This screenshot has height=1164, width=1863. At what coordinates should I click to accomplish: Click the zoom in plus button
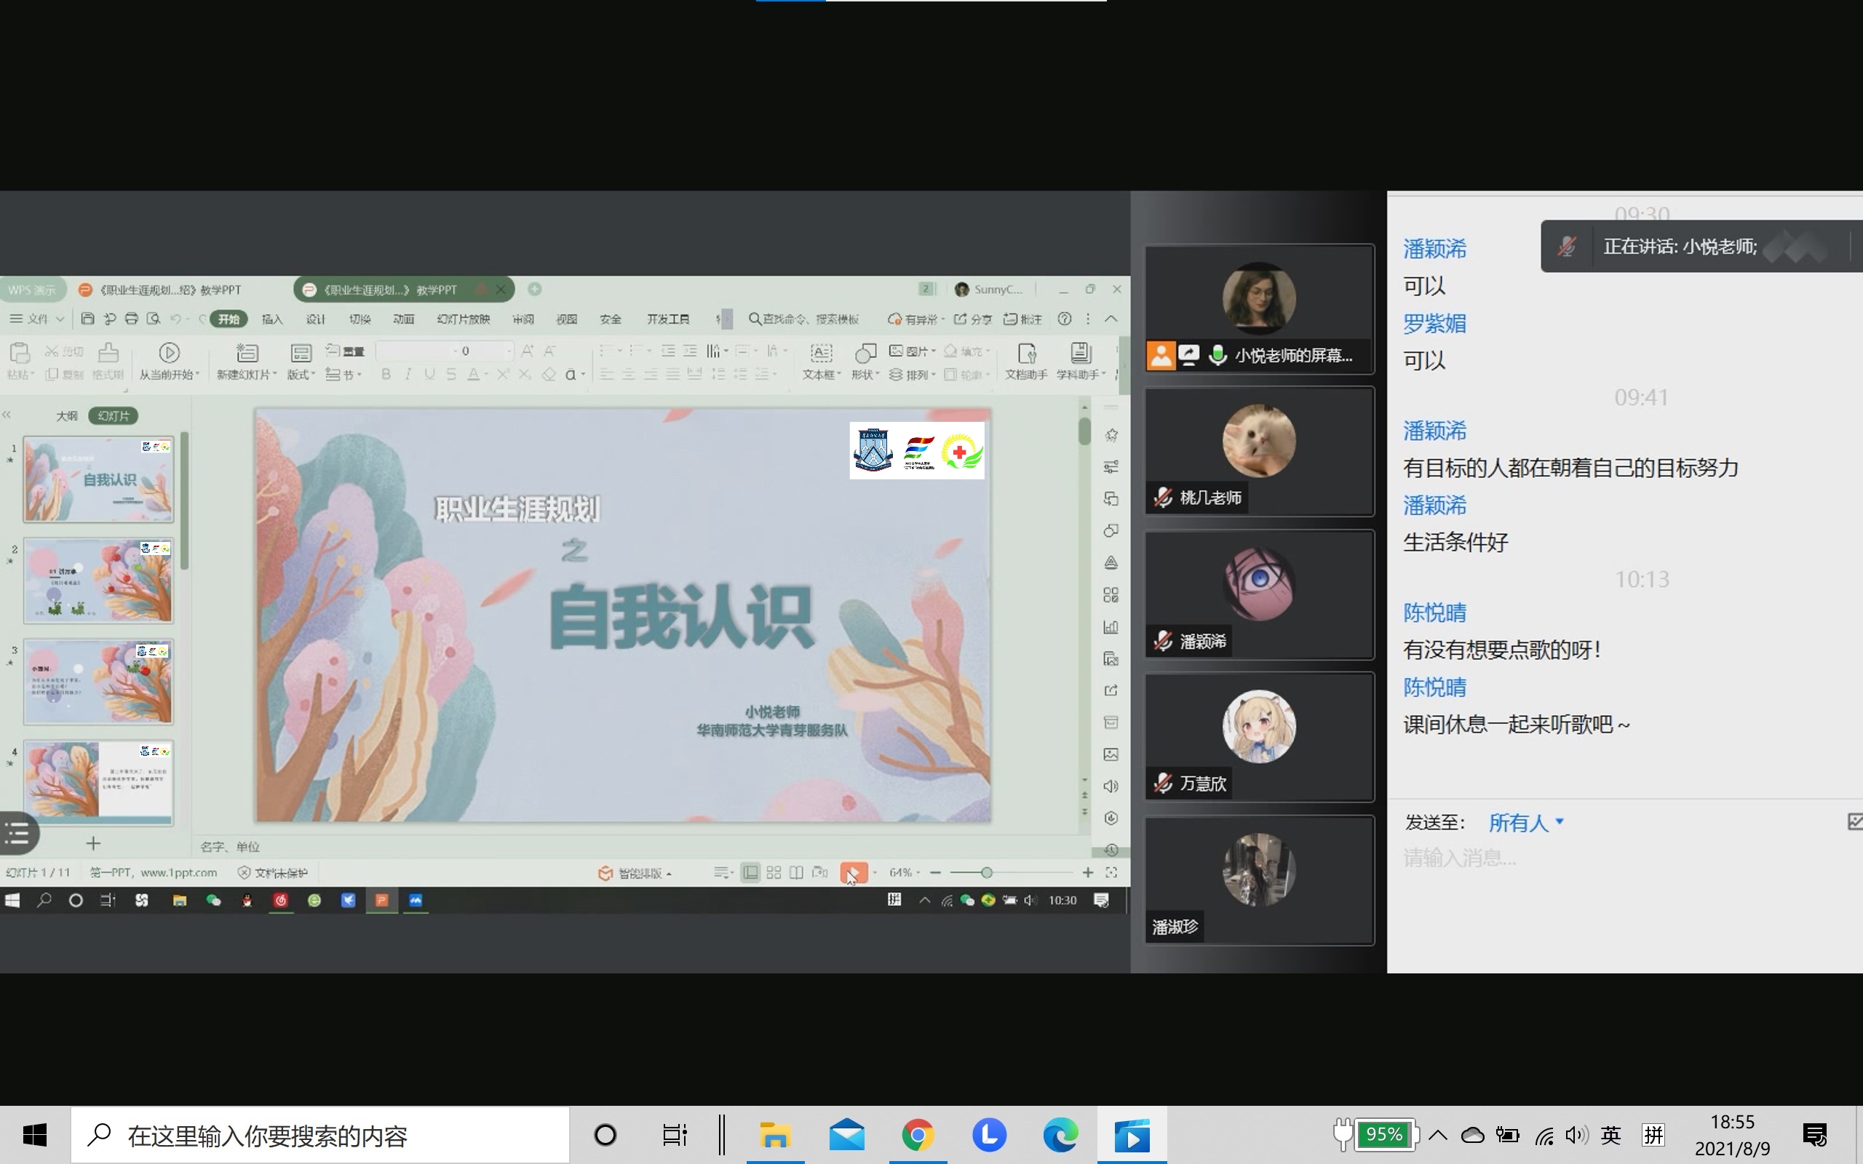coord(1088,872)
